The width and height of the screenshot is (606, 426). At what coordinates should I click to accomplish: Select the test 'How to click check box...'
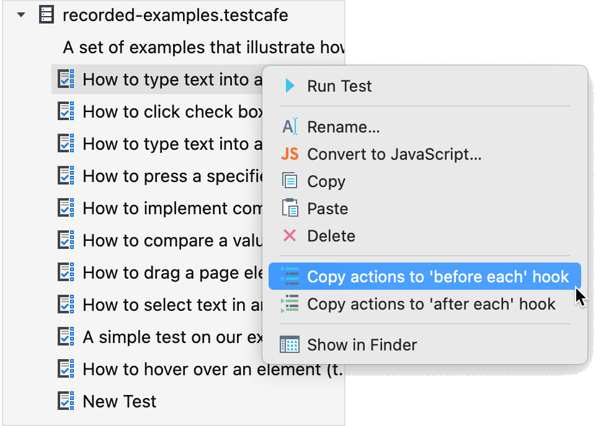[x=155, y=111]
